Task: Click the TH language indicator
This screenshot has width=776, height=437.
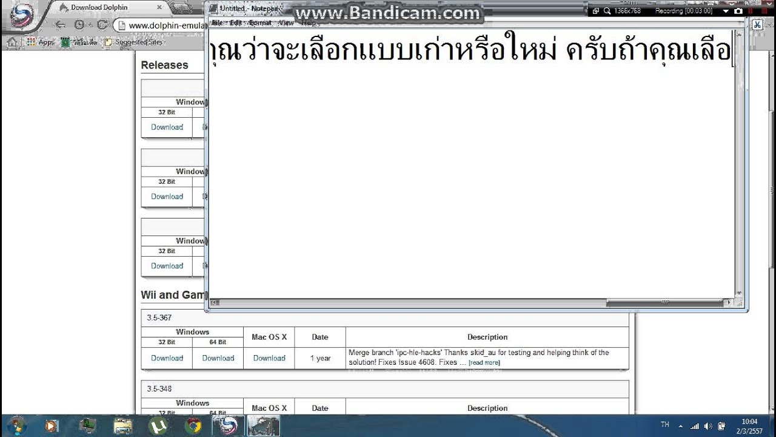Action: [664, 424]
